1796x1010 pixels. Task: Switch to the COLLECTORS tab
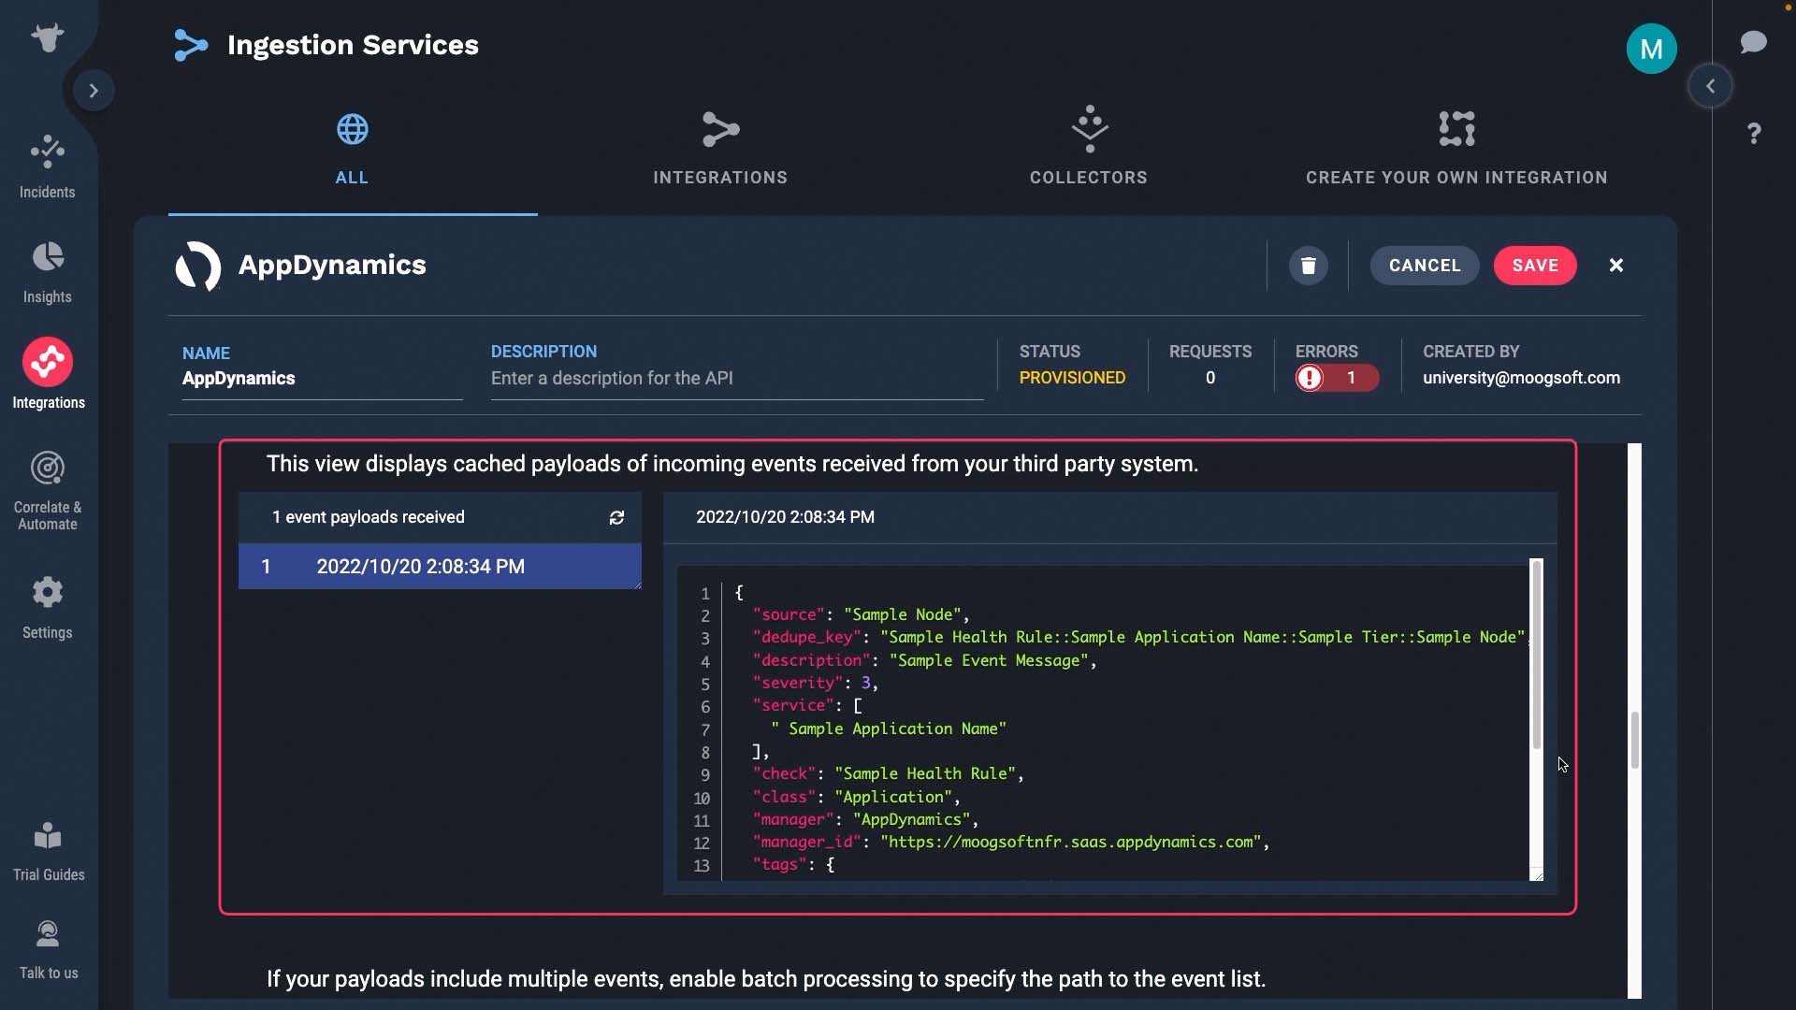tap(1089, 151)
